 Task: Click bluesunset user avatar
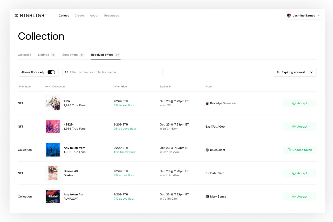[x=207, y=150]
